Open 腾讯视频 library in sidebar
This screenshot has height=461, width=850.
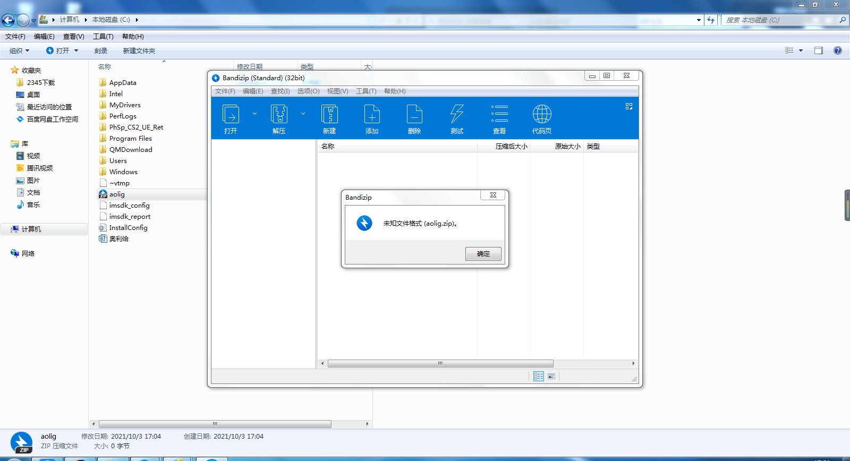click(x=40, y=168)
